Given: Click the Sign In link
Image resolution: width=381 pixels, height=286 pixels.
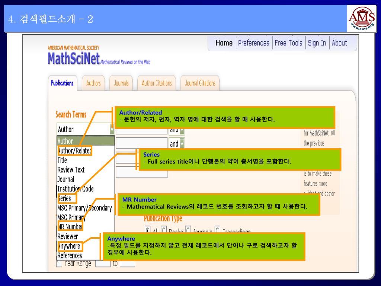Looking at the screenshot, I should [317, 43].
